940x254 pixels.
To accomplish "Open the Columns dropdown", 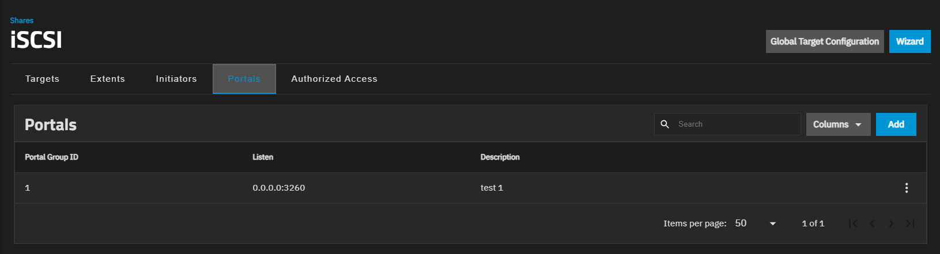I will pos(837,124).
